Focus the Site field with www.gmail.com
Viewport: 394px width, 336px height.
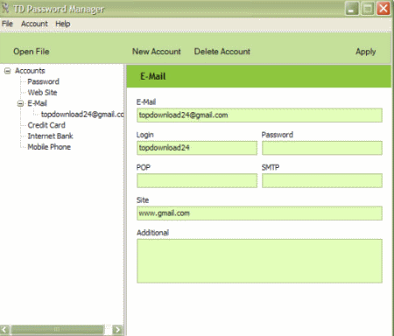pos(259,213)
